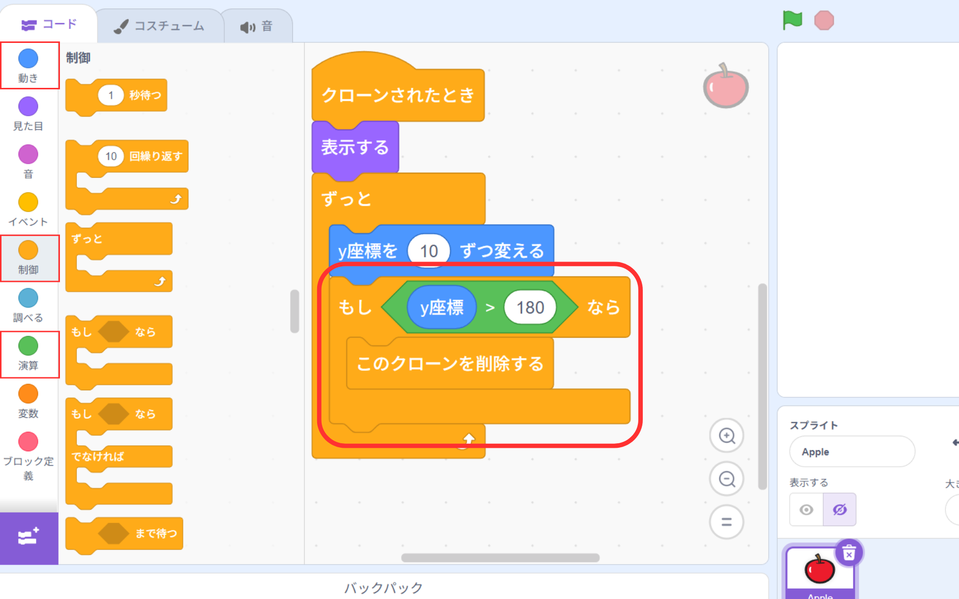Click the Apple sprite name field
Screen dimensions: 959x599
pos(852,452)
